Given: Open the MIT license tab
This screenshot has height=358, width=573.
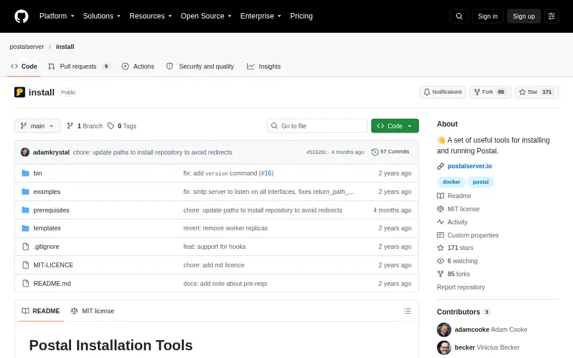Looking at the screenshot, I should (x=93, y=311).
